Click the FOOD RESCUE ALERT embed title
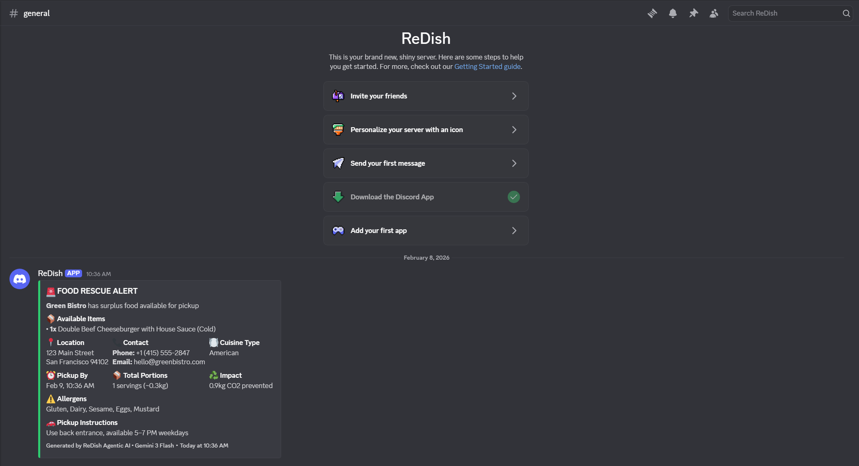The height and width of the screenshot is (466, 859). 97,291
